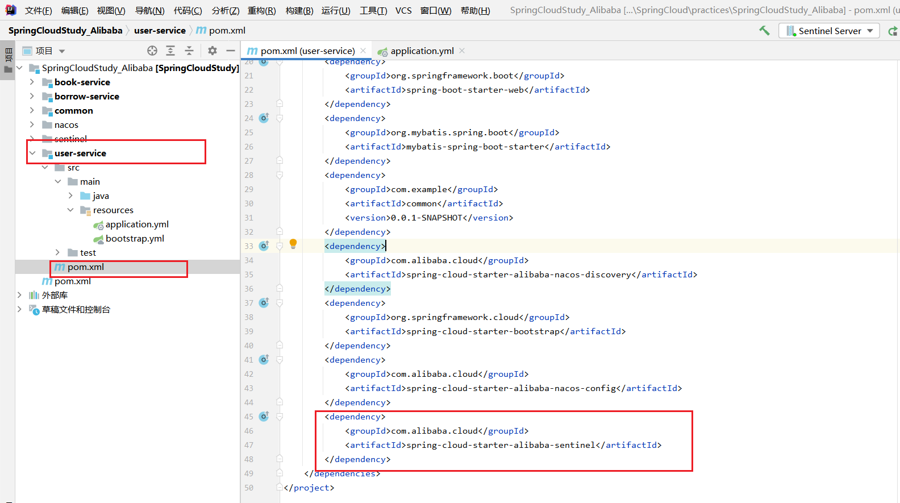Switch to application.yml tab
The image size is (900, 503).
click(422, 51)
